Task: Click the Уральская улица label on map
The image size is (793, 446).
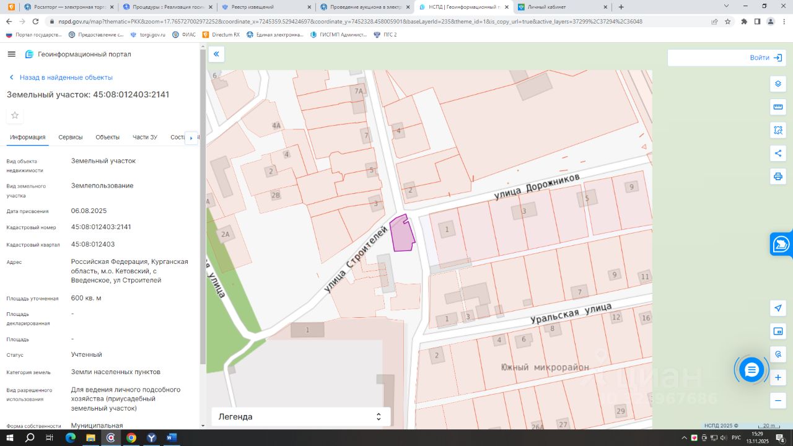Action: [571, 313]
